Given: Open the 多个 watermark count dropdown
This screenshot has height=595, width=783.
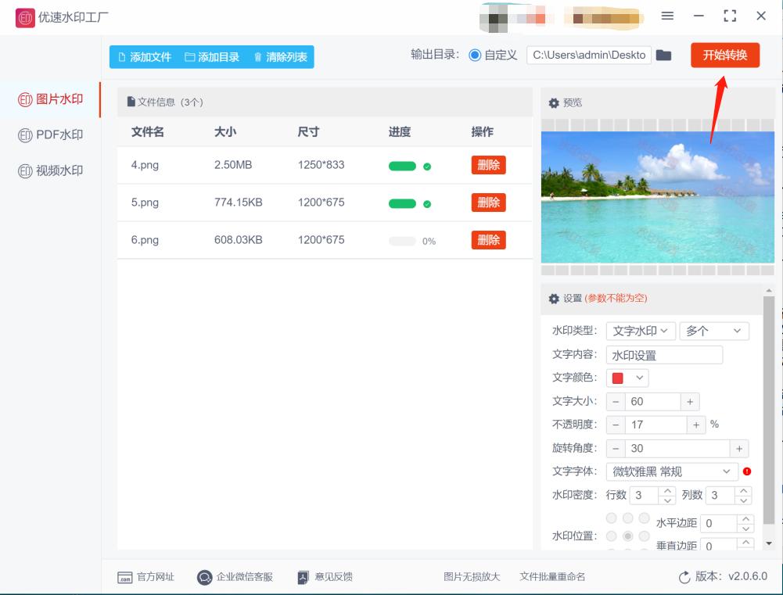Looking at the screenshot, I should point(713,331).
